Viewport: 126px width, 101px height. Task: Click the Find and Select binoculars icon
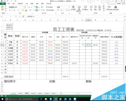pos(116,7)
